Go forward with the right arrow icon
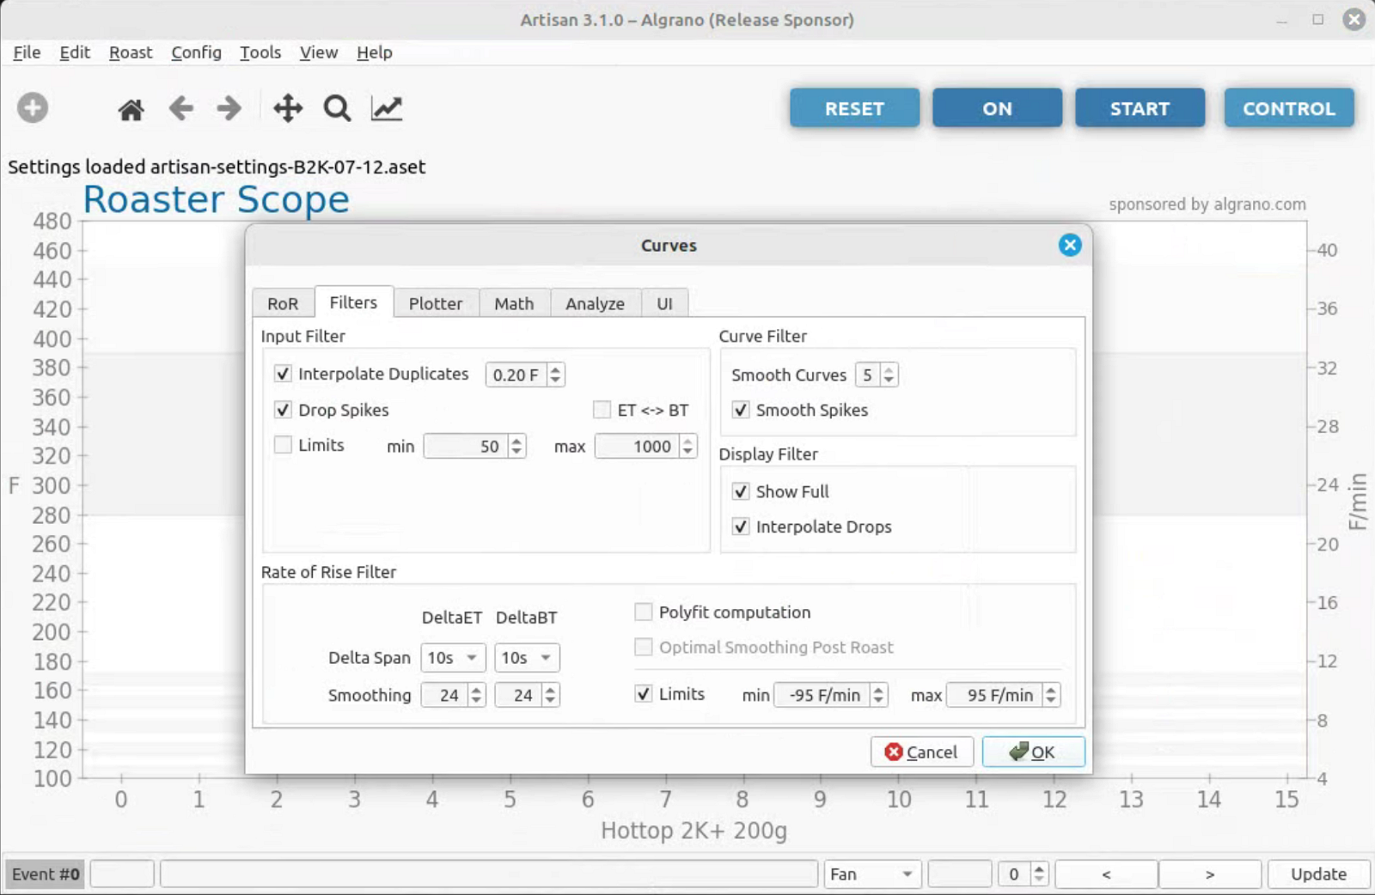The height and width of the screenshot is (895, 1375). (229, 108)
